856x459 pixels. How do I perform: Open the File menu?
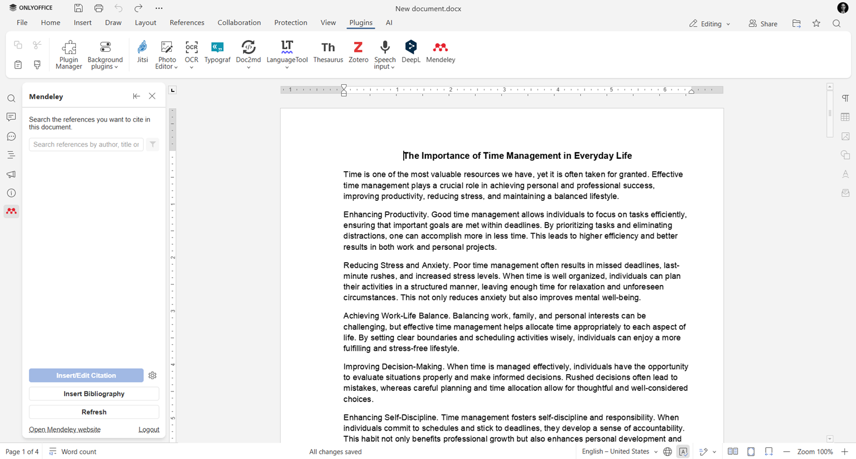tap(22, 23)
